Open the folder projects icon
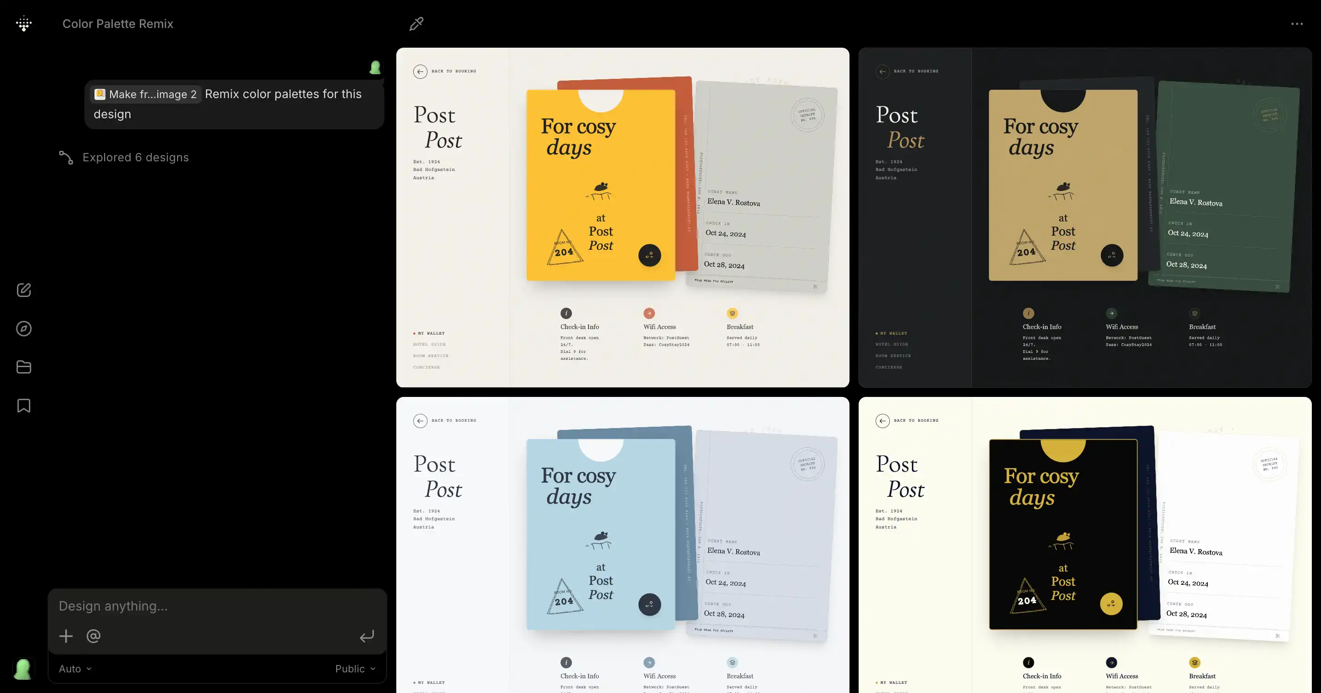 [x=23, y=367]
